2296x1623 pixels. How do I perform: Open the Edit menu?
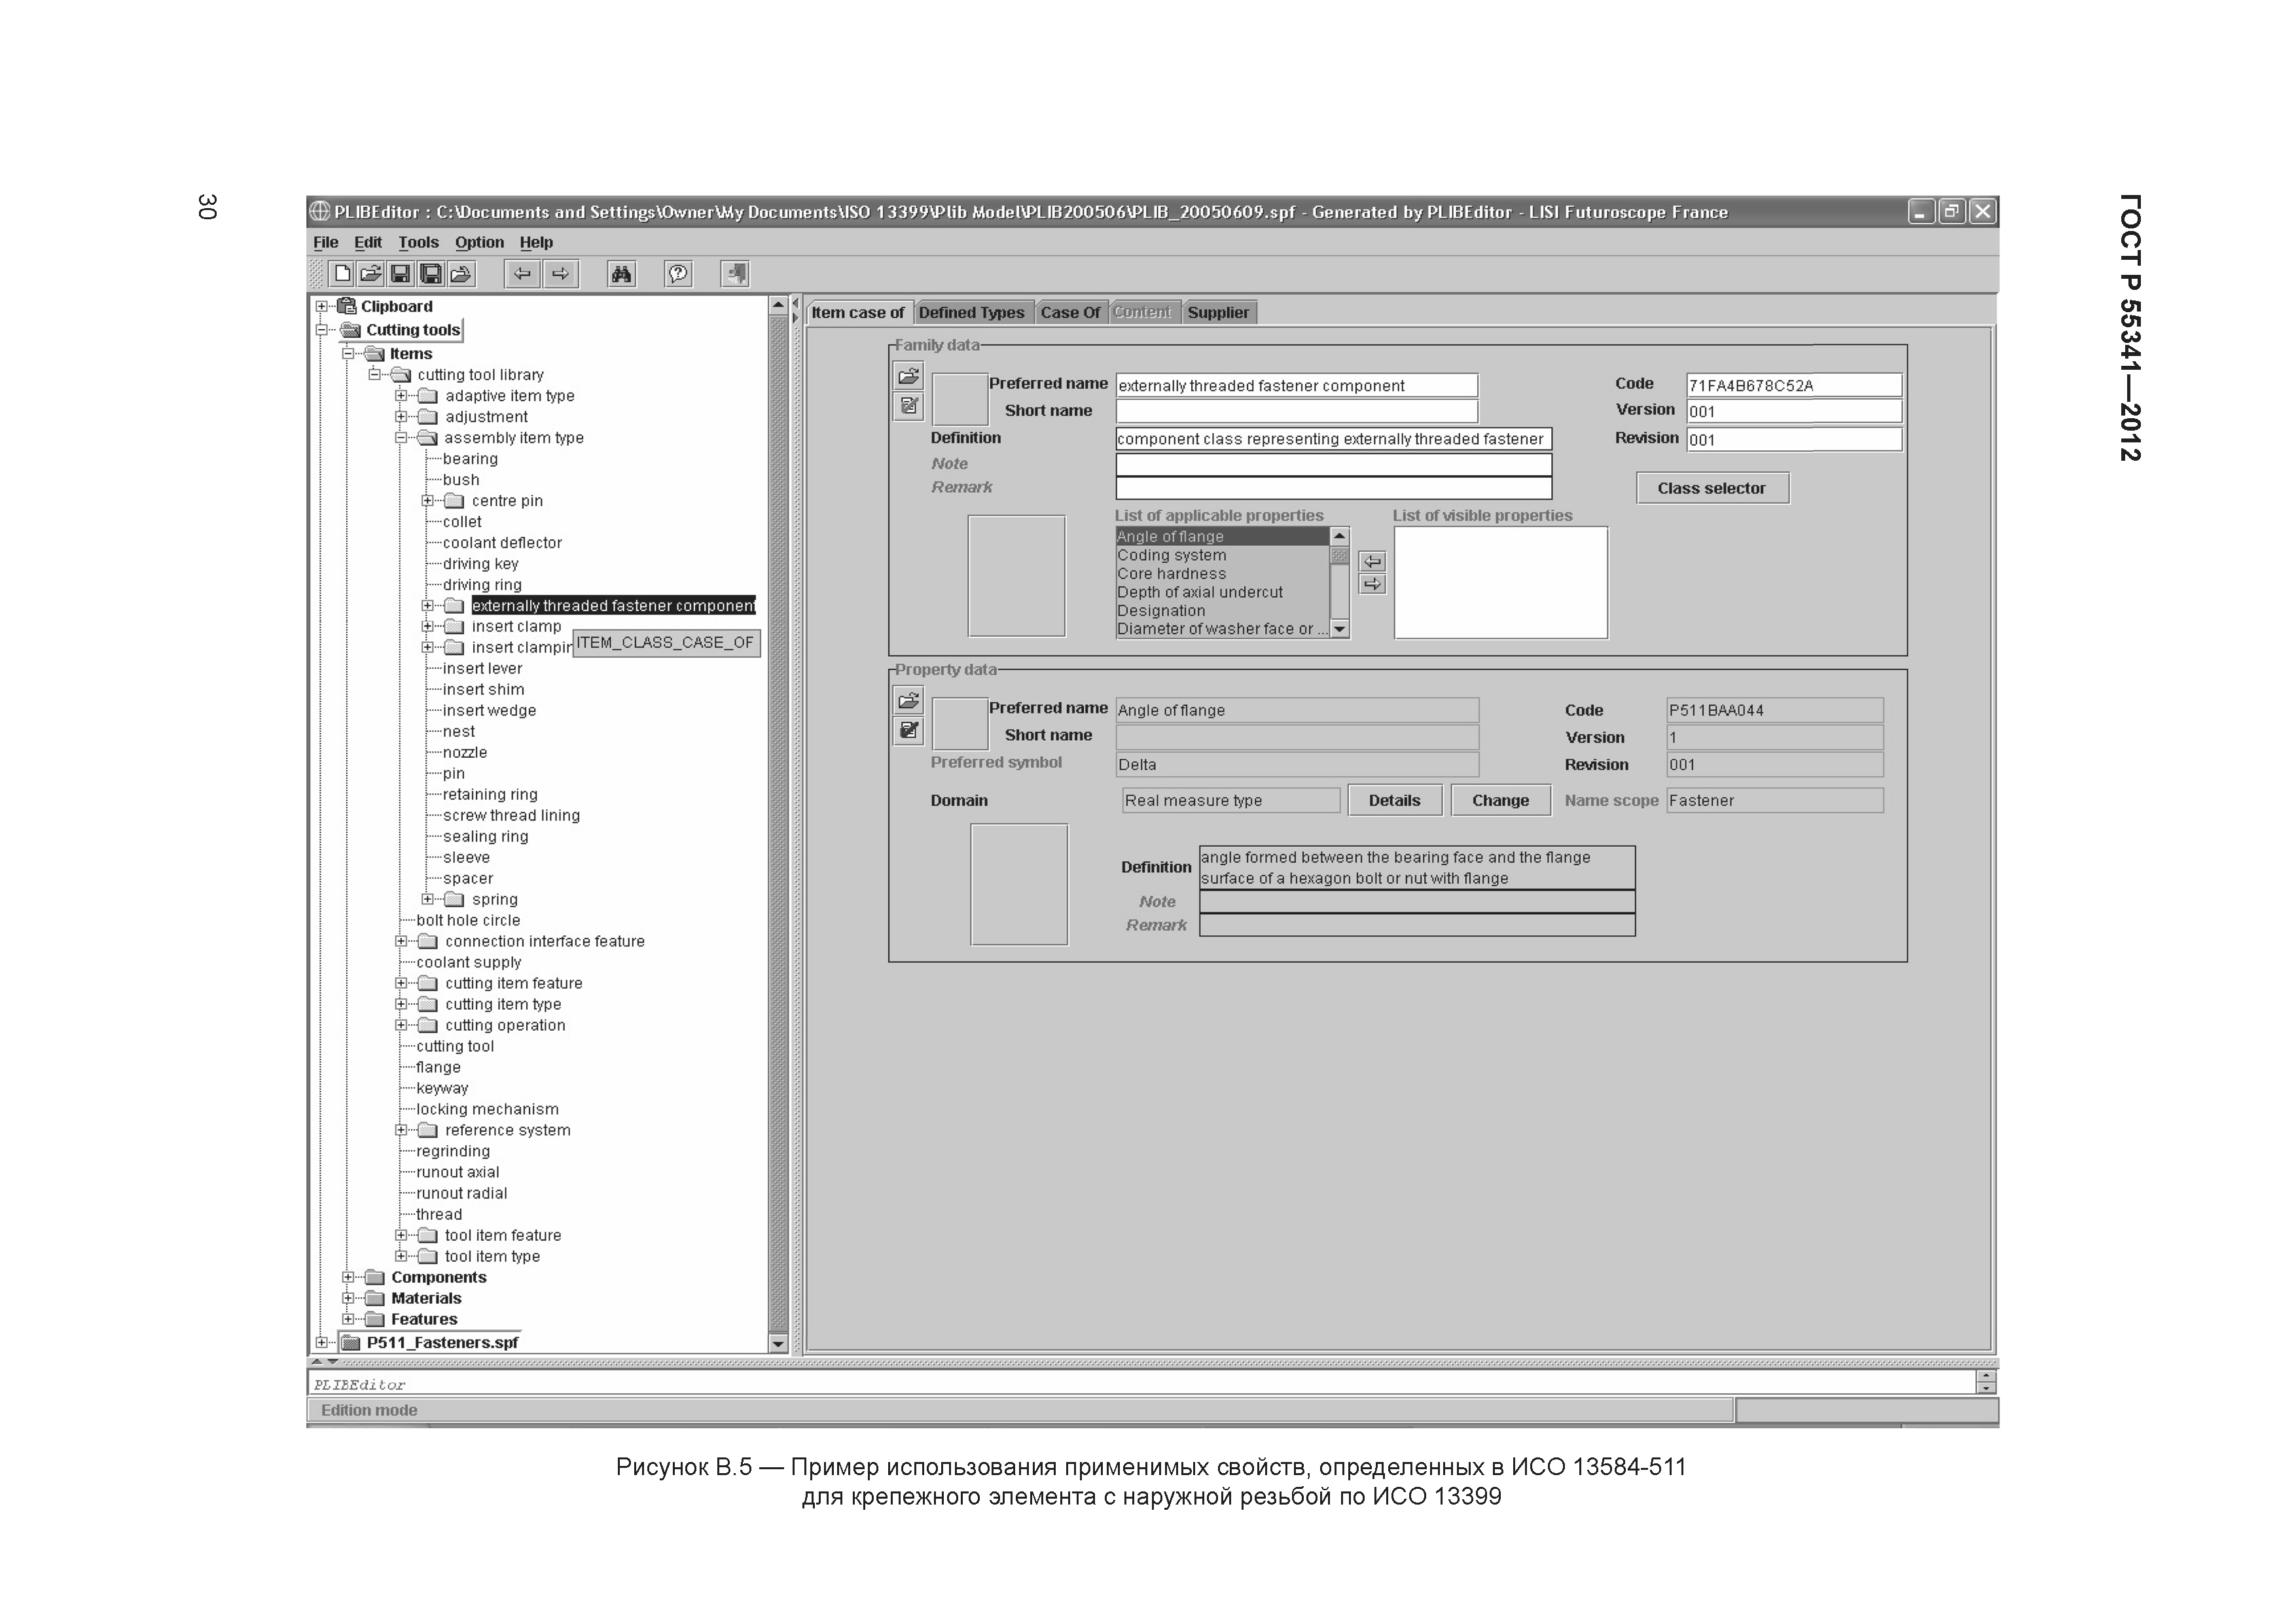pyautogui.click(x=368, y=242)
